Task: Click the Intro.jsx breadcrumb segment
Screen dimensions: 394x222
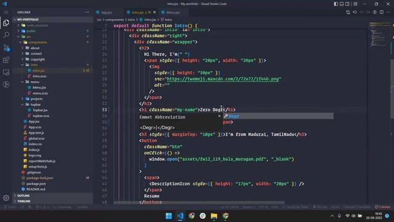Action: tap(150, 20)
